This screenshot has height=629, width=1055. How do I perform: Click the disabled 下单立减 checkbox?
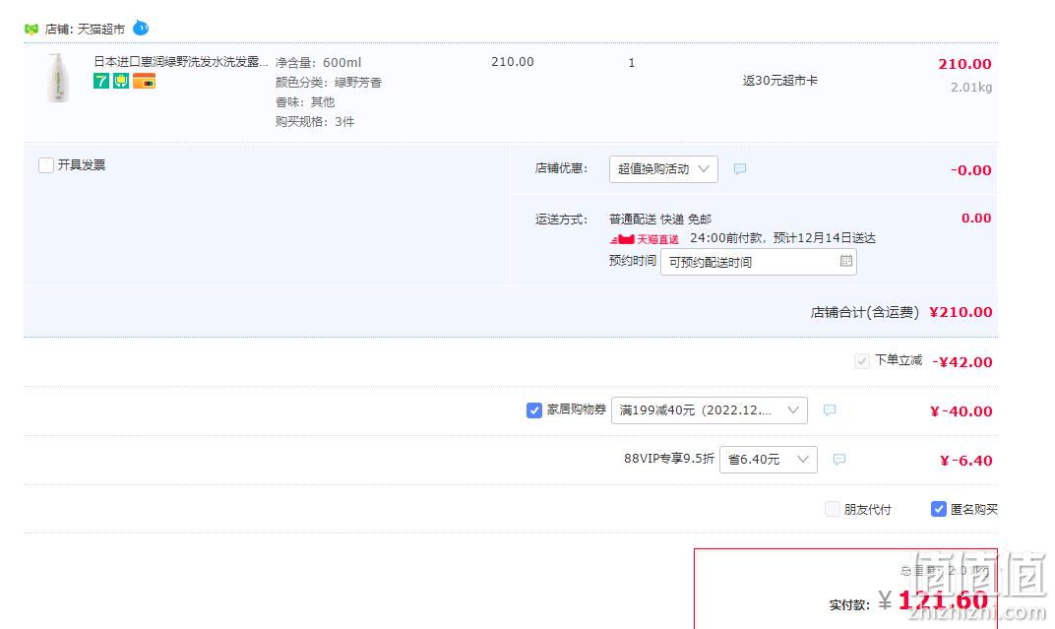click(862, 361)
